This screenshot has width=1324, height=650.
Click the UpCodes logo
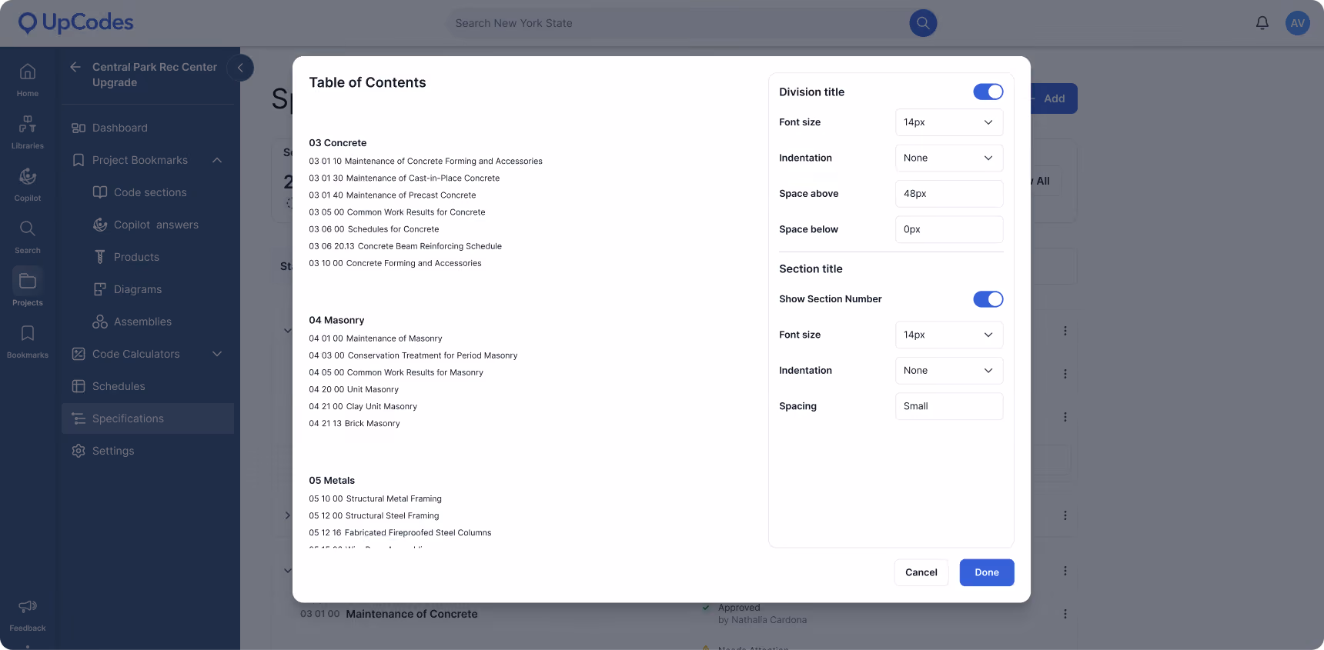75,23
